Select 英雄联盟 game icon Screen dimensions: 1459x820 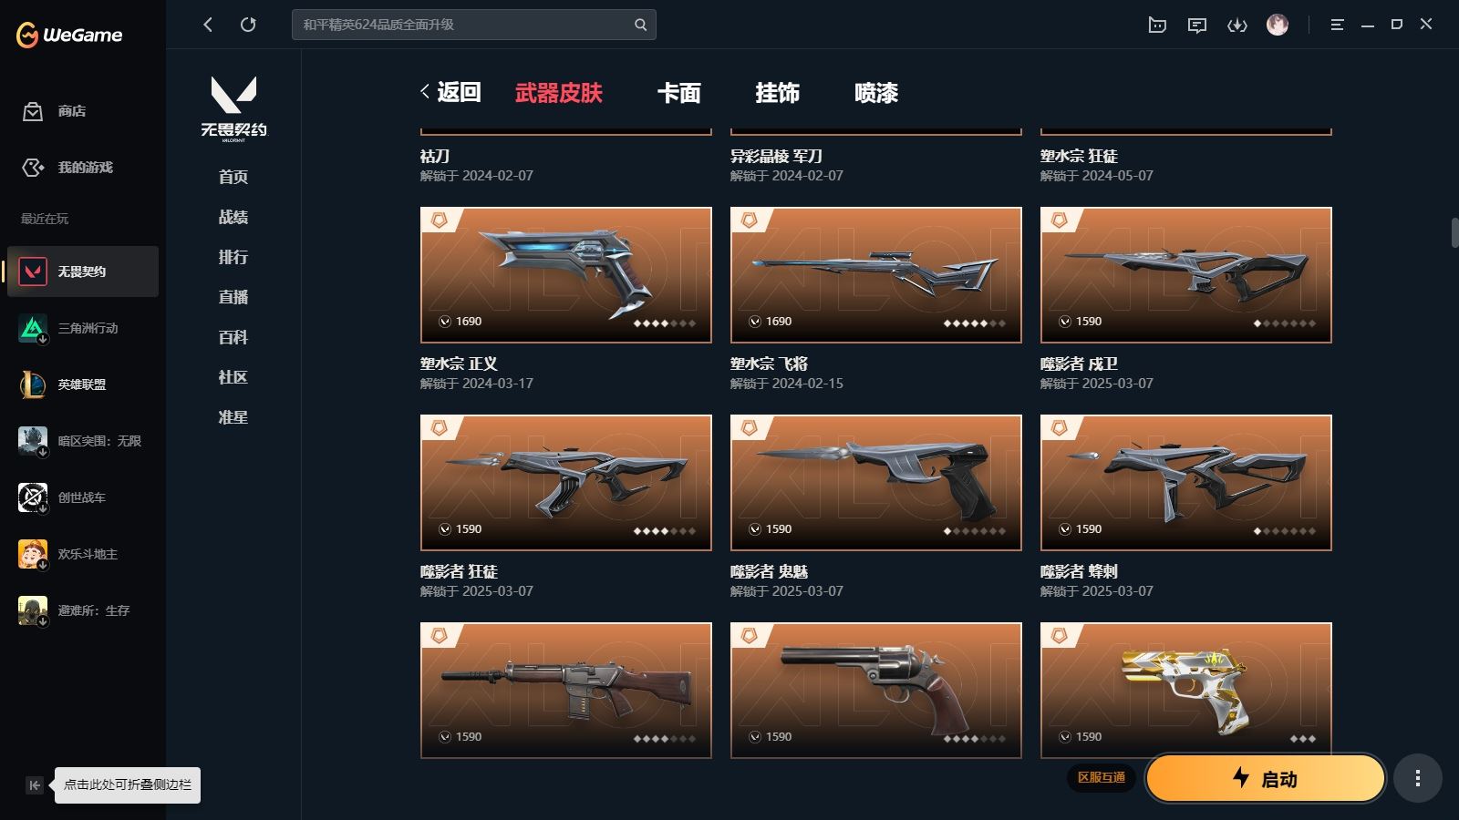(x=33, y=384)
